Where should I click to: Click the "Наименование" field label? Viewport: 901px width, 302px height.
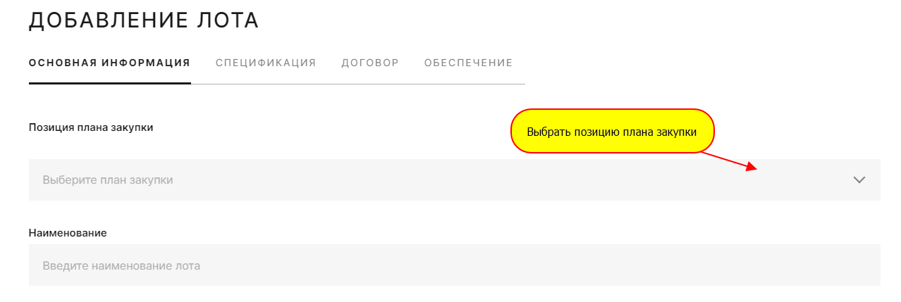pos(68,232)
